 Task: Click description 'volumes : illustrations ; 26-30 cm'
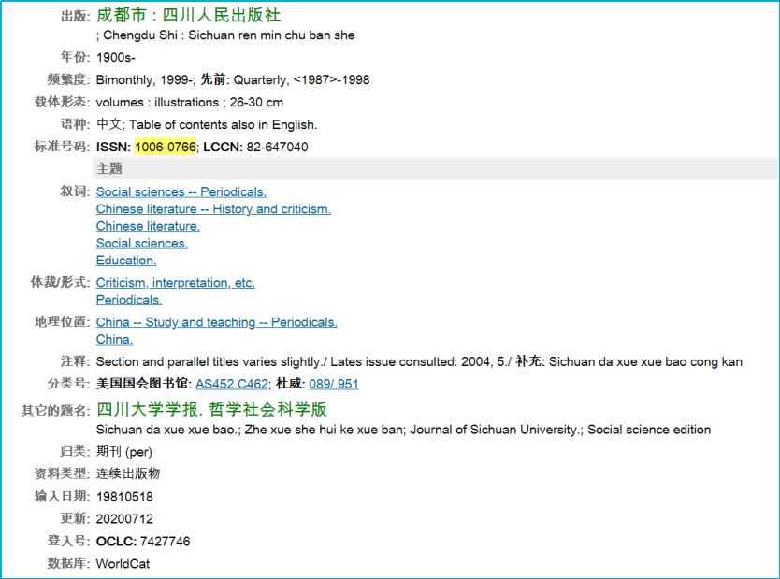[190, 103]
